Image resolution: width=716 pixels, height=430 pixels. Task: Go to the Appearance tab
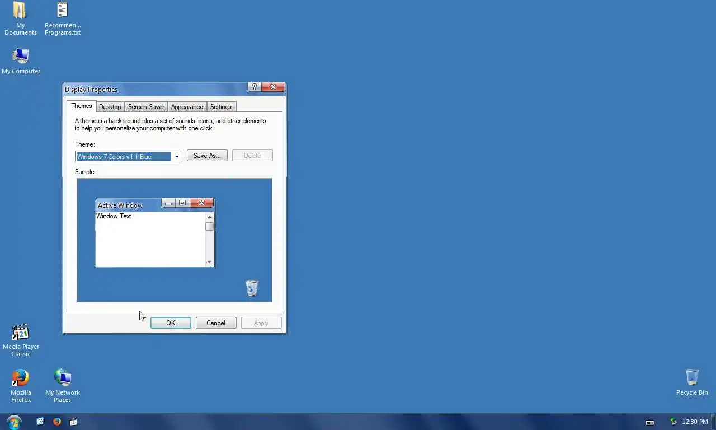click(187, 107)
